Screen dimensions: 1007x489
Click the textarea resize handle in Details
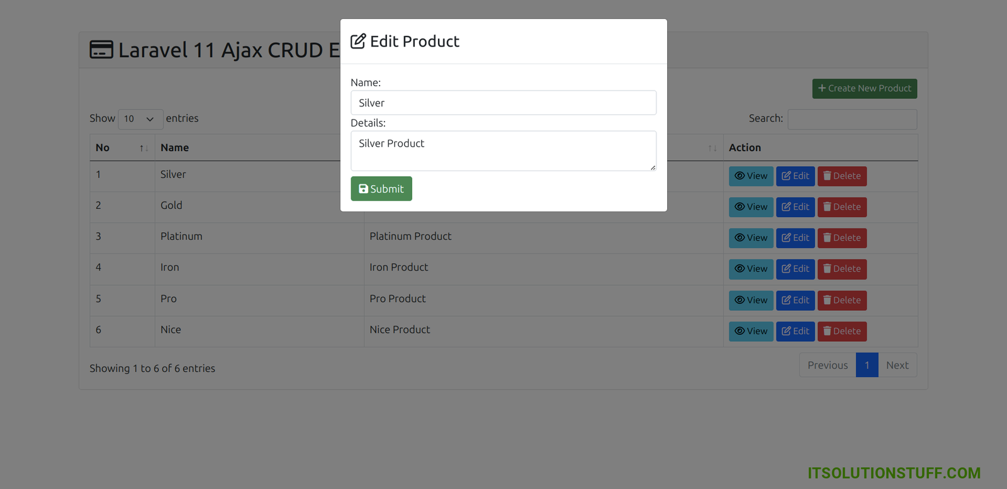tap(653, 167)
